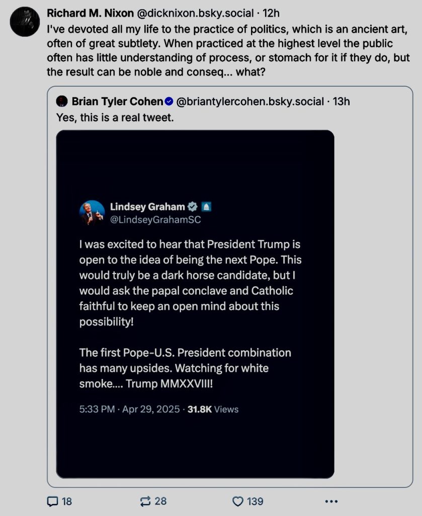Open the Richard M. Nixon display name link

[x=89, y=12]
